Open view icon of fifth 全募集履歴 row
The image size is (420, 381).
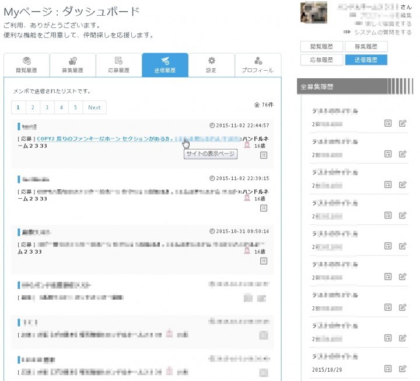tap(388, 246)
